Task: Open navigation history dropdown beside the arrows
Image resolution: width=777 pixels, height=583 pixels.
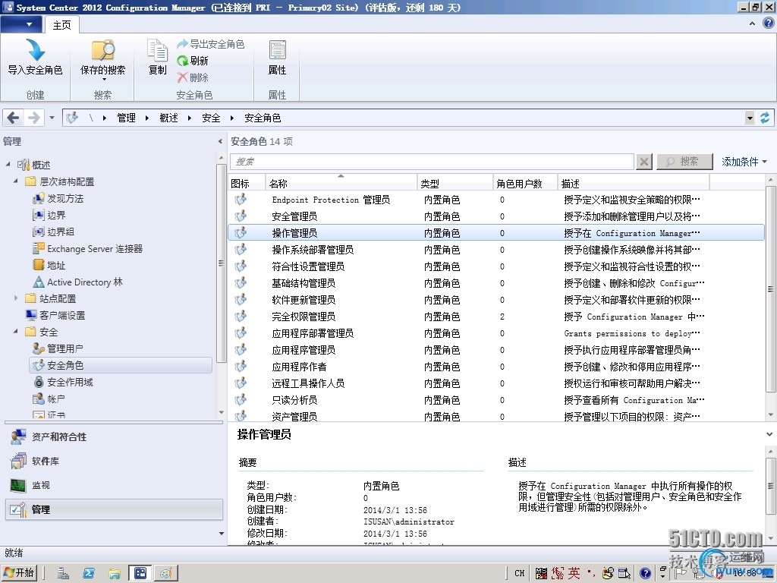Action: [52, 118]
